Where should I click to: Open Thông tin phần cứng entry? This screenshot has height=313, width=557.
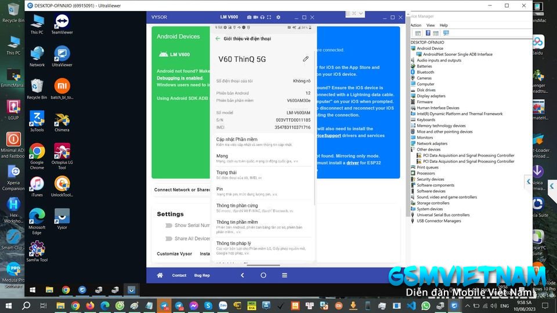coord(263,208)
